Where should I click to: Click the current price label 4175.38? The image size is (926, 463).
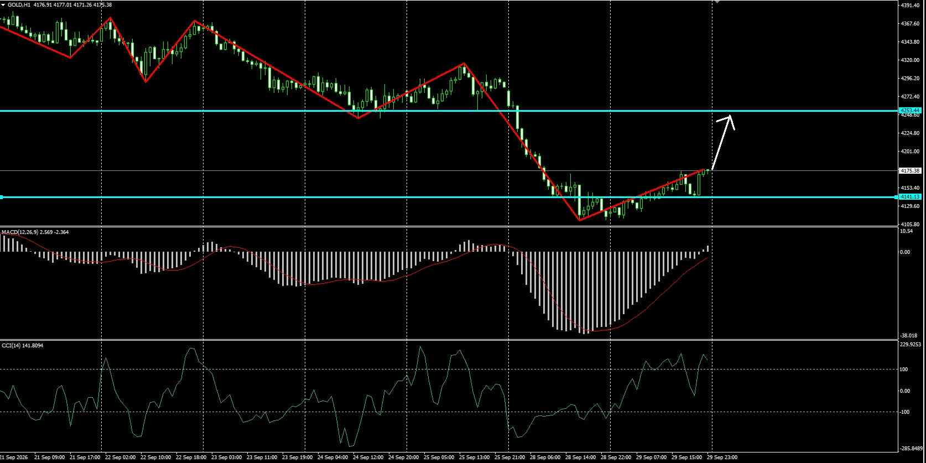click(x=911, y=171)
